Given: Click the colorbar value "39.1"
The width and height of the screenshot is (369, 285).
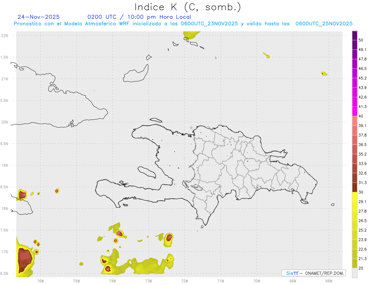Looking at the screenshot, I should coord(363,126).
